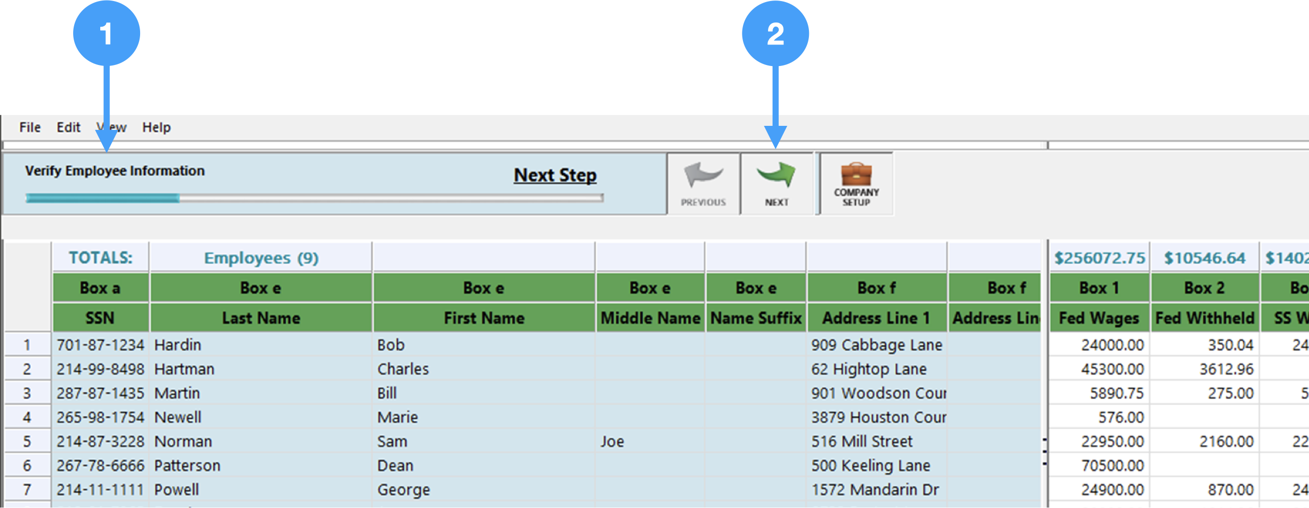
Task: Open the File menu
Action: click(x=30, y=127)
